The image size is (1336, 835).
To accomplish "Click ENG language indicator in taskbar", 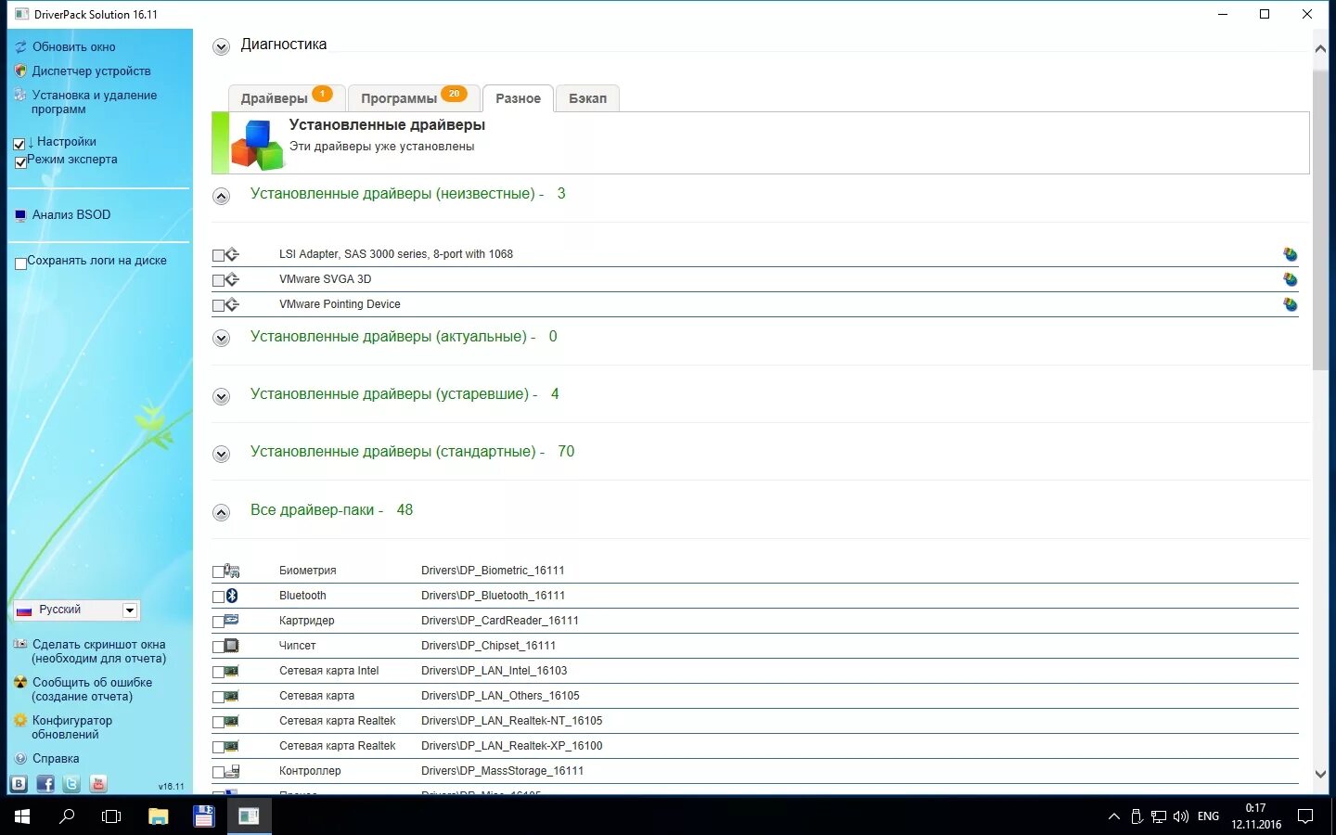I will (x=1208, y=816).
